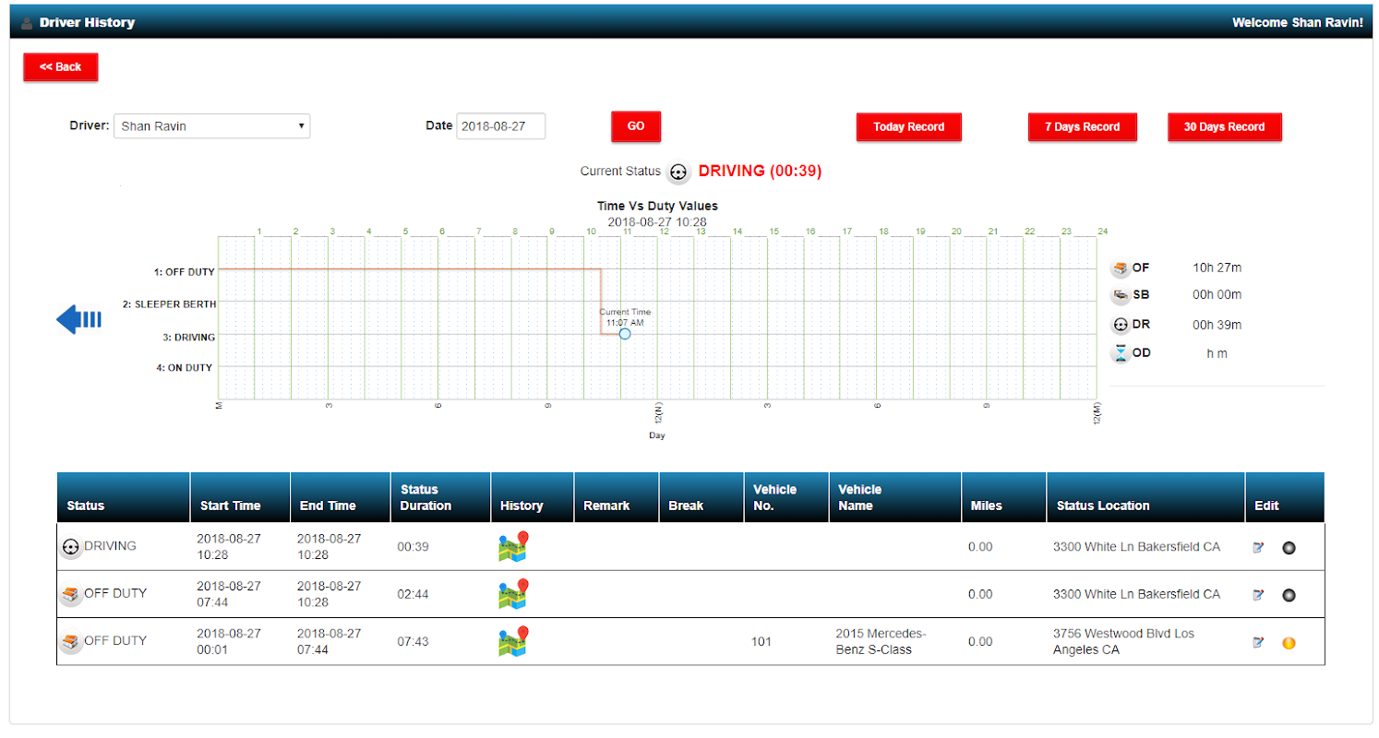Click '2: SLEEPER BERTH' axis label

(170, 304)
